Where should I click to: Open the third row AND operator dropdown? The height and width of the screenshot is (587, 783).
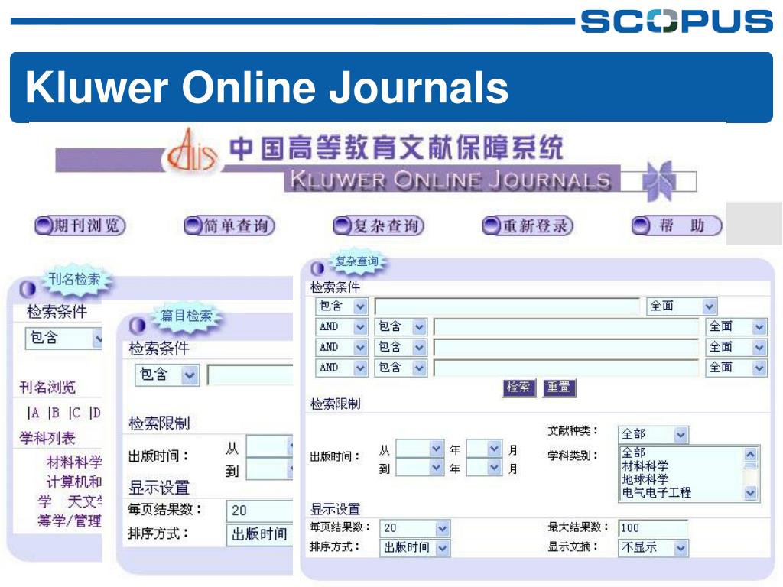point(342,348)
